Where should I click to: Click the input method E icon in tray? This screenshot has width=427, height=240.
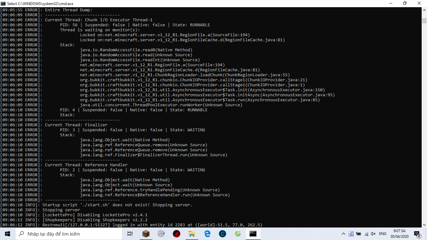pos(351,234)
